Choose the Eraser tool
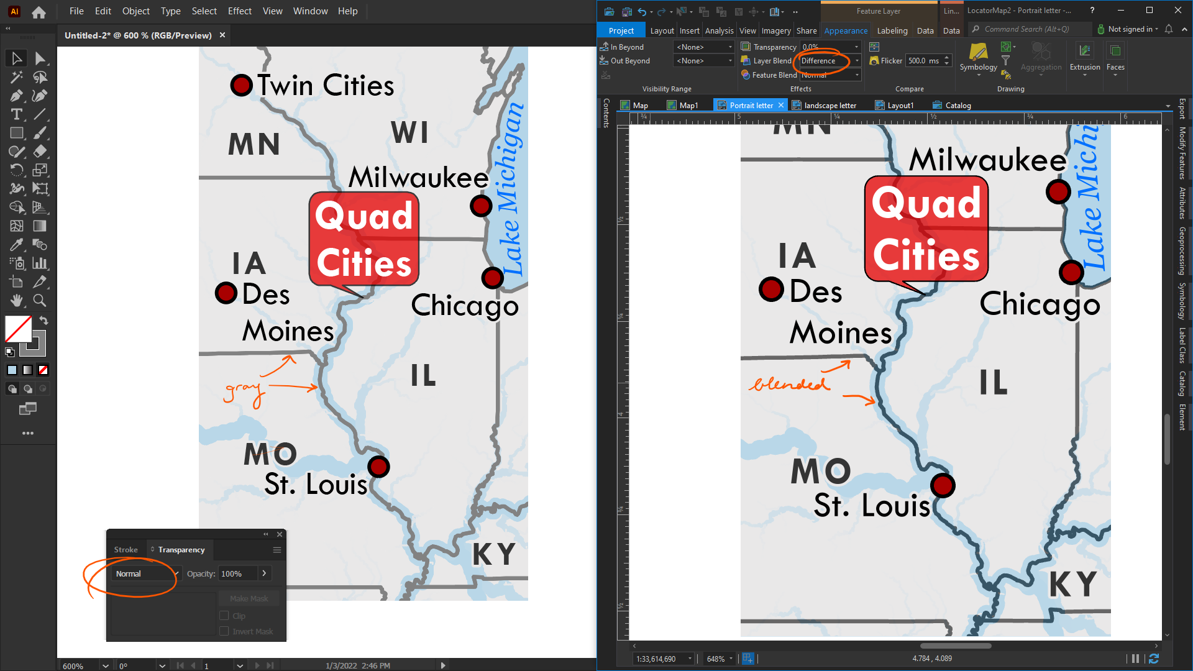 pyautogui.click(x=40, y=152)
